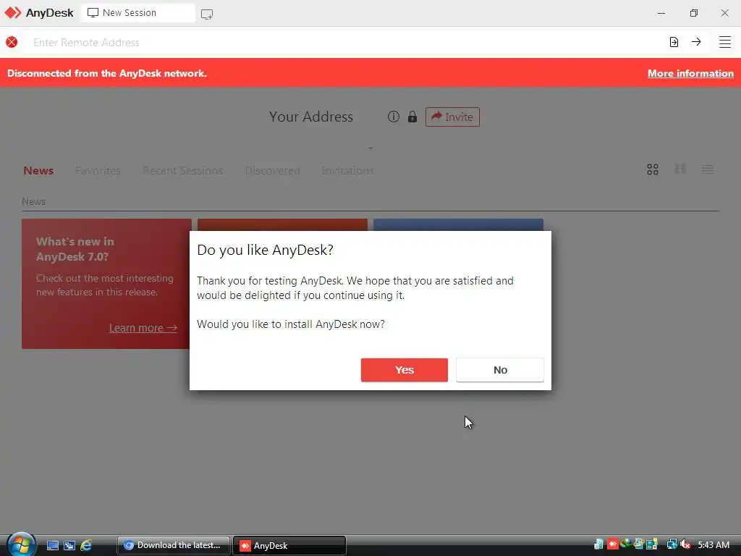This screenshot has width=741, height=556.
Task: Click the red disconnected status icon
Action: point(12,42)
